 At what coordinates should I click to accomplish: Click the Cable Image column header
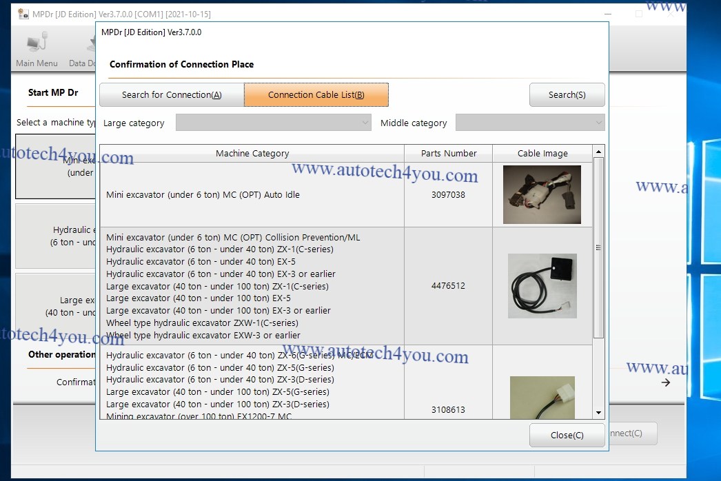coord(542,153)
